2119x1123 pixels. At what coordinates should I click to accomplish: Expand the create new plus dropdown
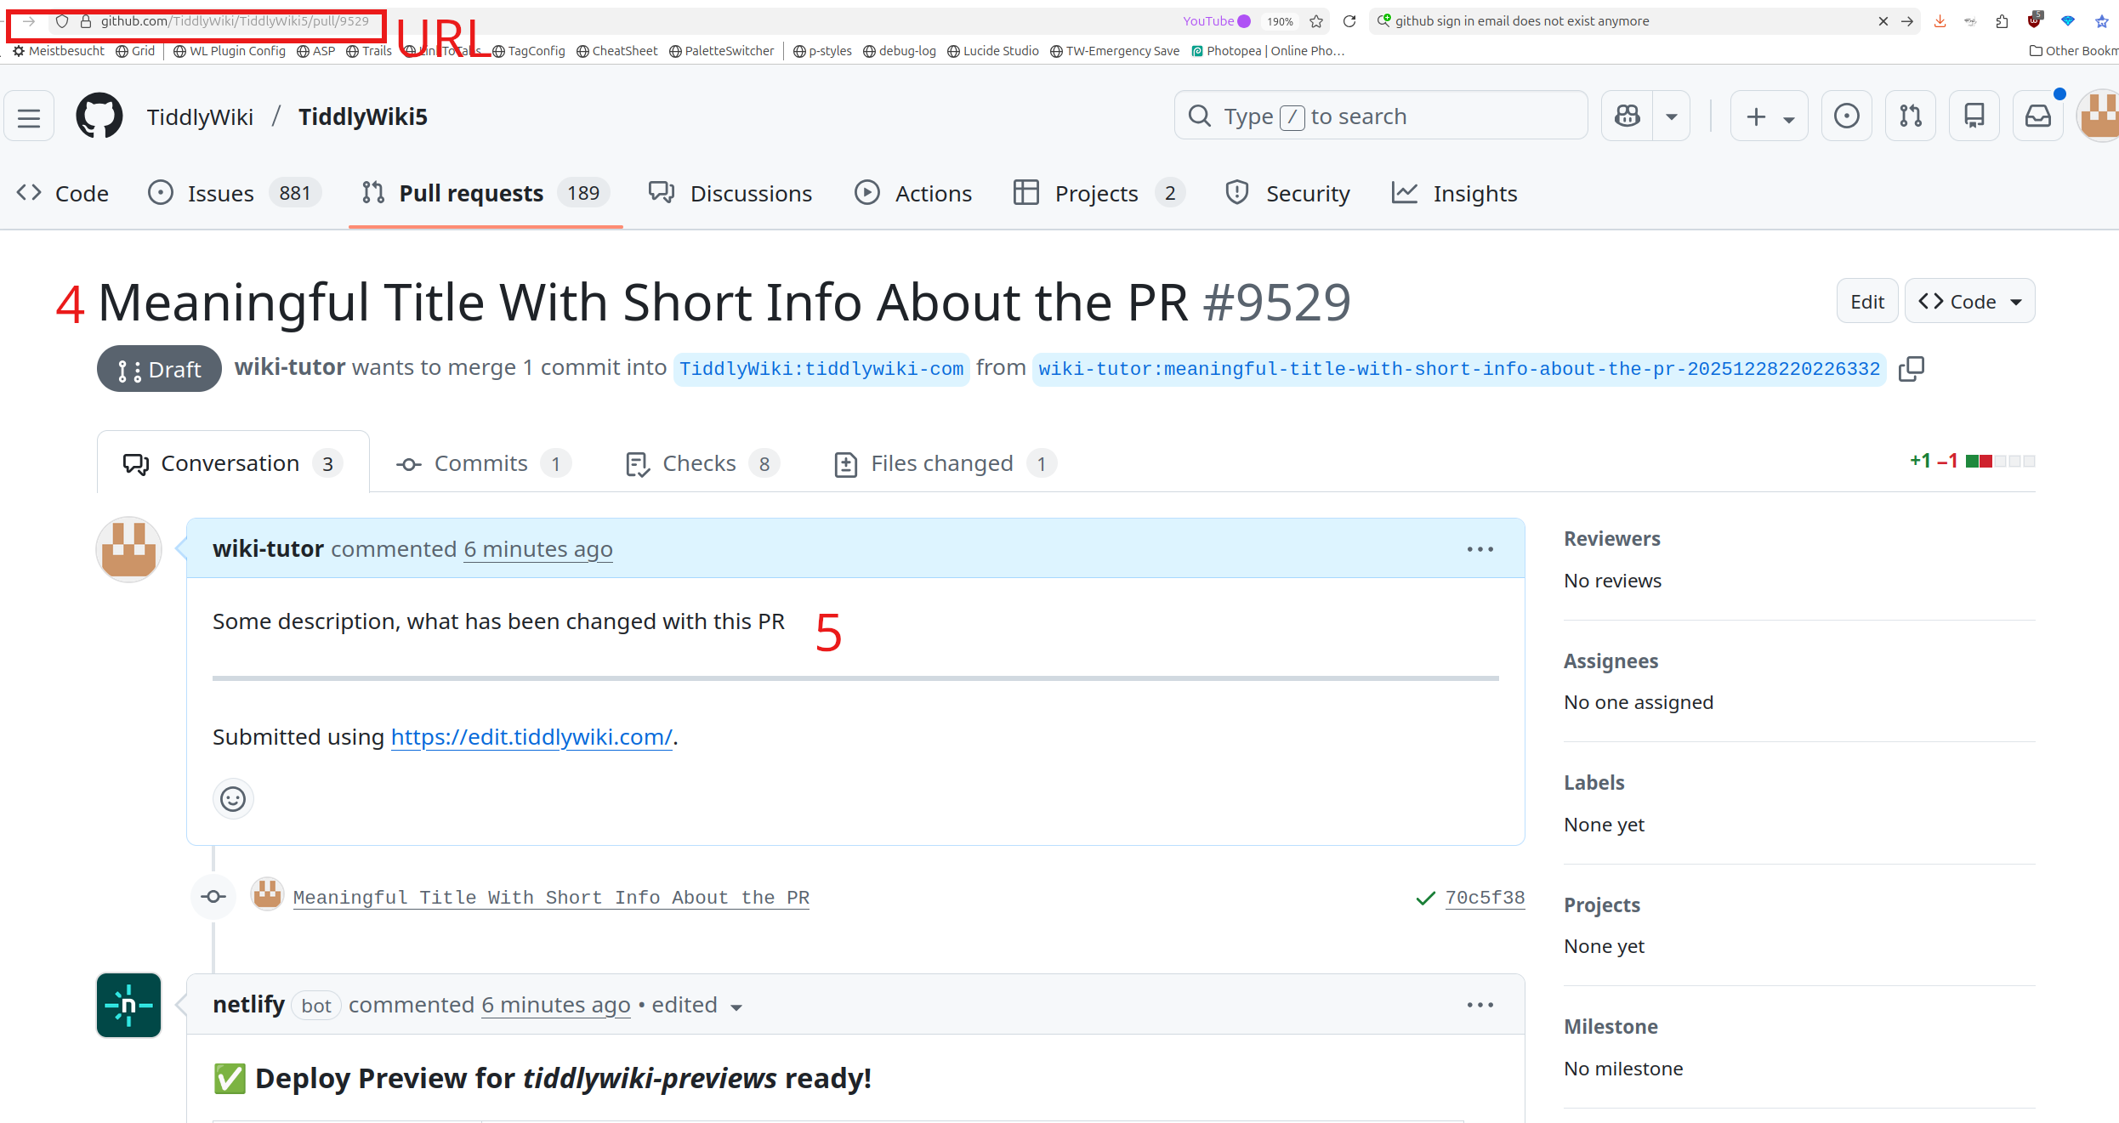click(1770, 116)
